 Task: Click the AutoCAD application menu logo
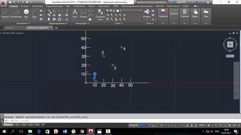click(x=3, y=3)
